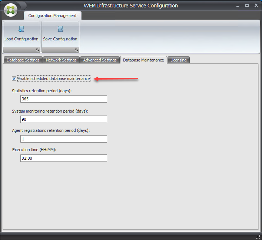262x240 pixels.
Task: Click the System monitoring retention period field
Action: click(x=64, y=119)
